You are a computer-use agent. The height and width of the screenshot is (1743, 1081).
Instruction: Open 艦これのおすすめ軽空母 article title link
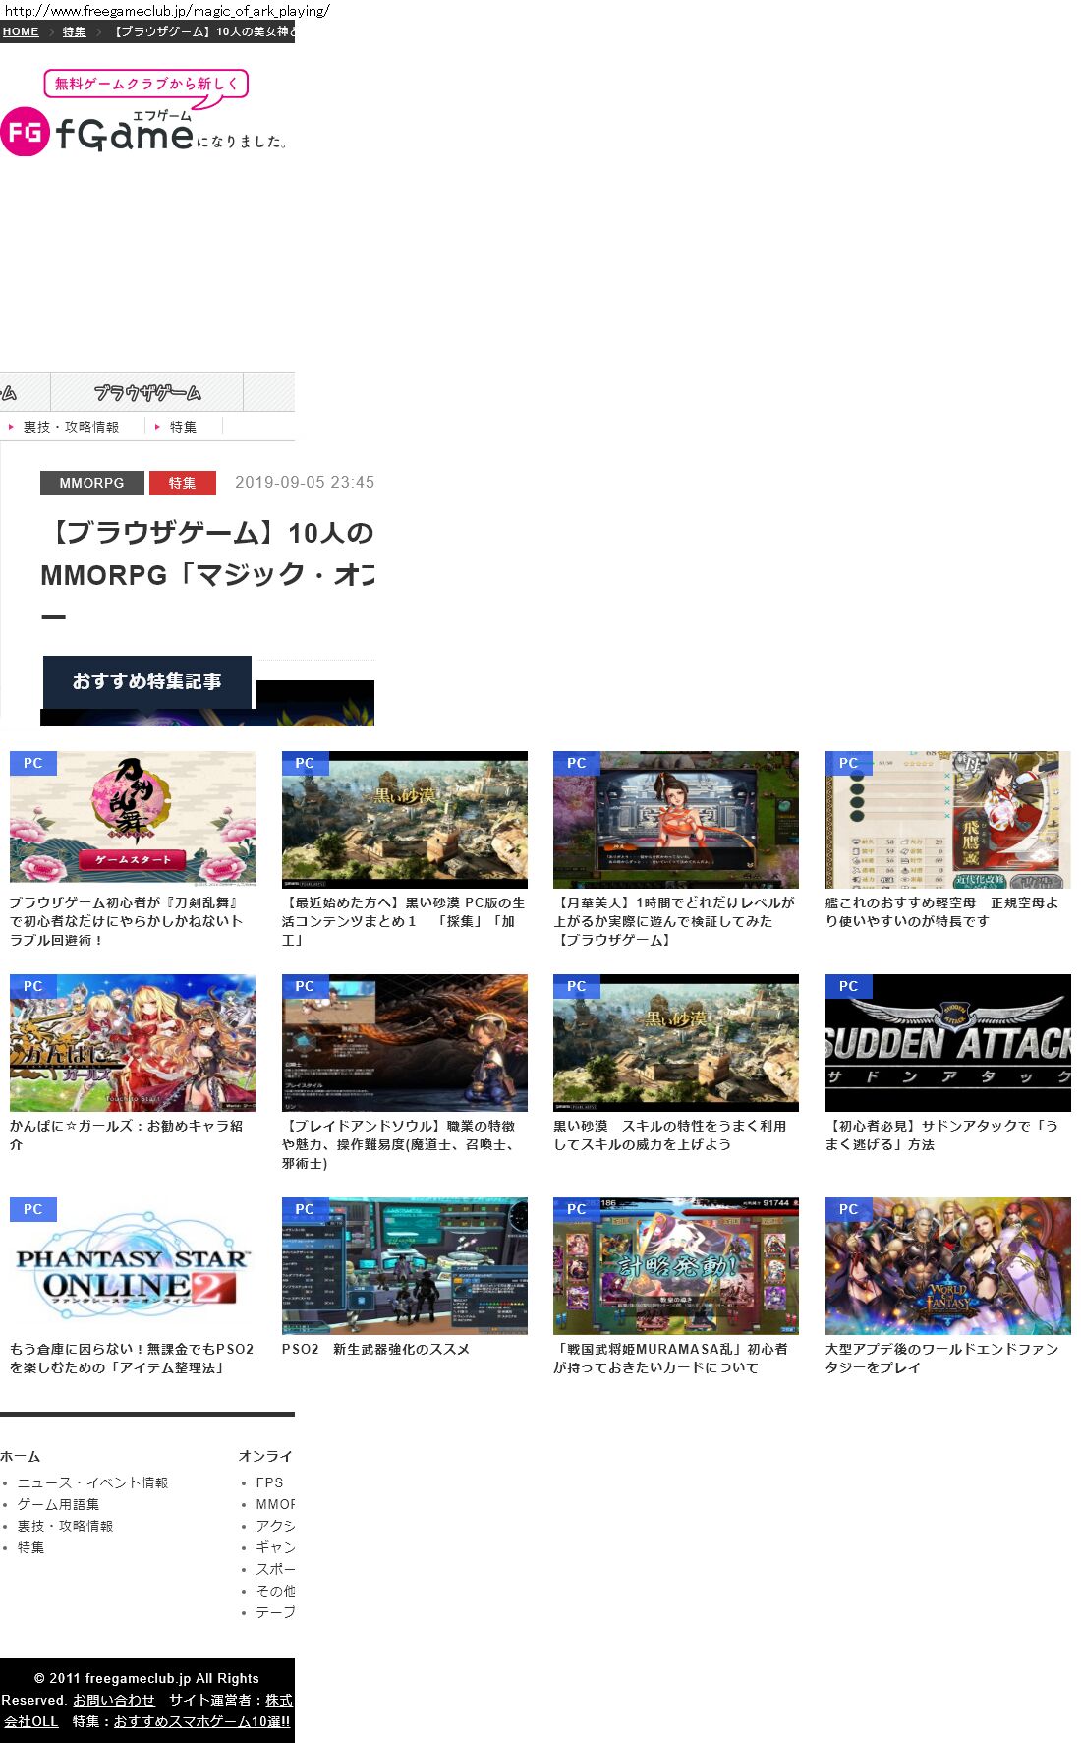click(940, 911)
